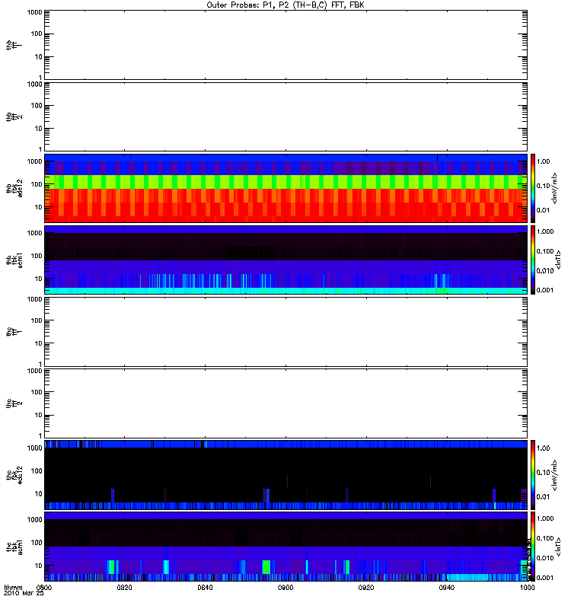This screenshot has width=571, height=609.
Task: Select the thc fbk scm1 color bar
Action: click(x=533, y=547)
